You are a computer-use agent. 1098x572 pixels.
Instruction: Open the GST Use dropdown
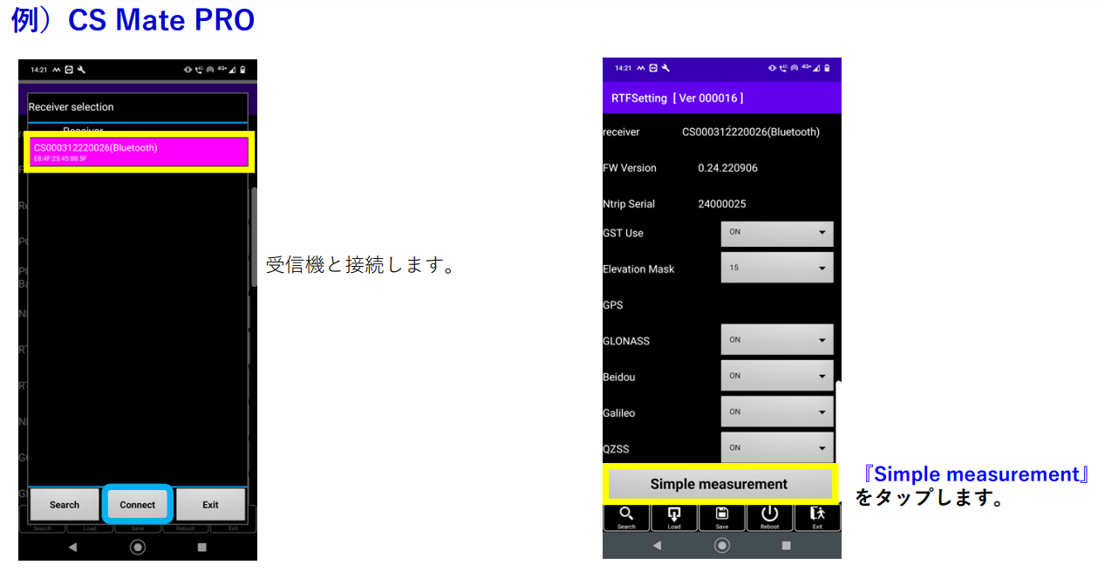pyautogui.click(x=777, y=233)
